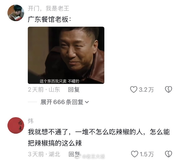
Task: Reply to the comment from 山东
Action: point(74,90)
